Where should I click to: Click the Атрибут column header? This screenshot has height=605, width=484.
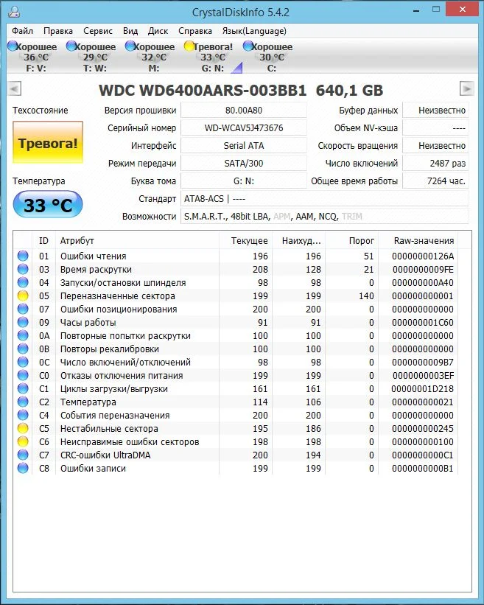pos(137,240)
